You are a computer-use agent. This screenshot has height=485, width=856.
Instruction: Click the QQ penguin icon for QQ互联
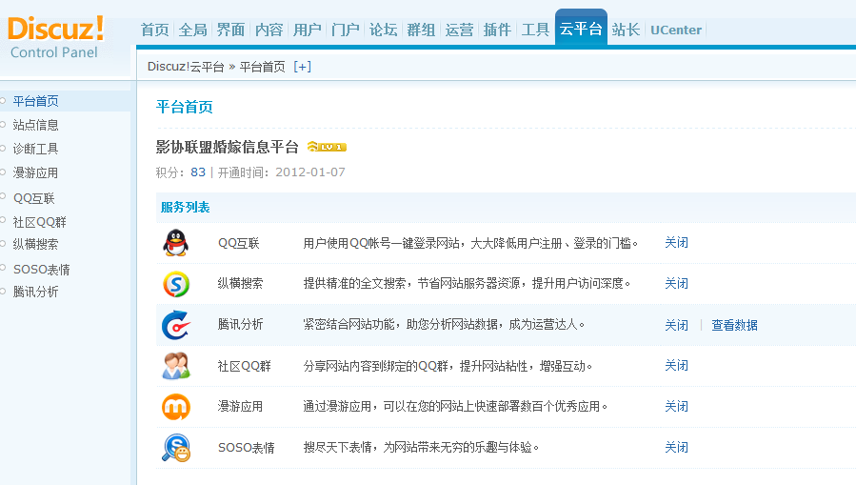pos(176,243)
